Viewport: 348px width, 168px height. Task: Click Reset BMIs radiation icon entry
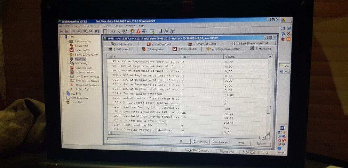tap(74, 102)
